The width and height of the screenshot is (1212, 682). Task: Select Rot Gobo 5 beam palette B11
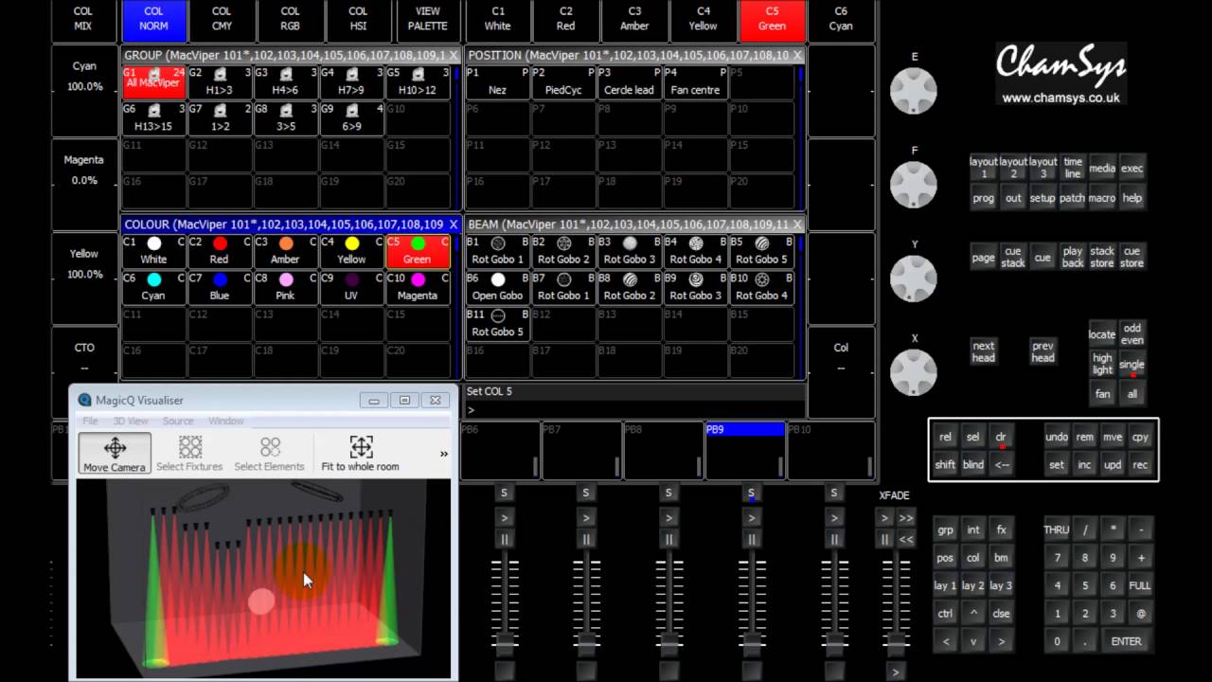tap(497, 323)
